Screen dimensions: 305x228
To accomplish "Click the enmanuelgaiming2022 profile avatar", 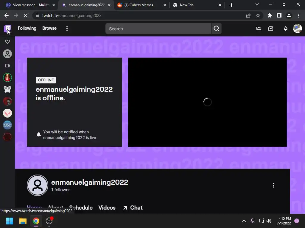I will point(38,185).
